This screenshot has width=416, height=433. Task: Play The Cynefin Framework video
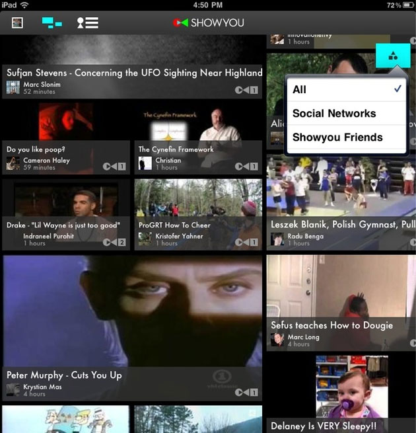(x=198, y=138)
